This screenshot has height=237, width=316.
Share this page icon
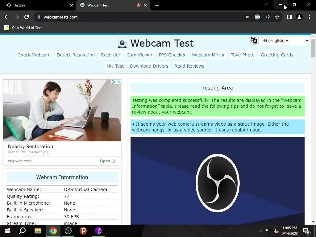click(x=267, y=17)
